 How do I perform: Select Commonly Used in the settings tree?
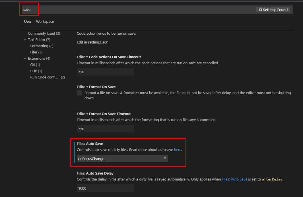[x=44, y=34]
